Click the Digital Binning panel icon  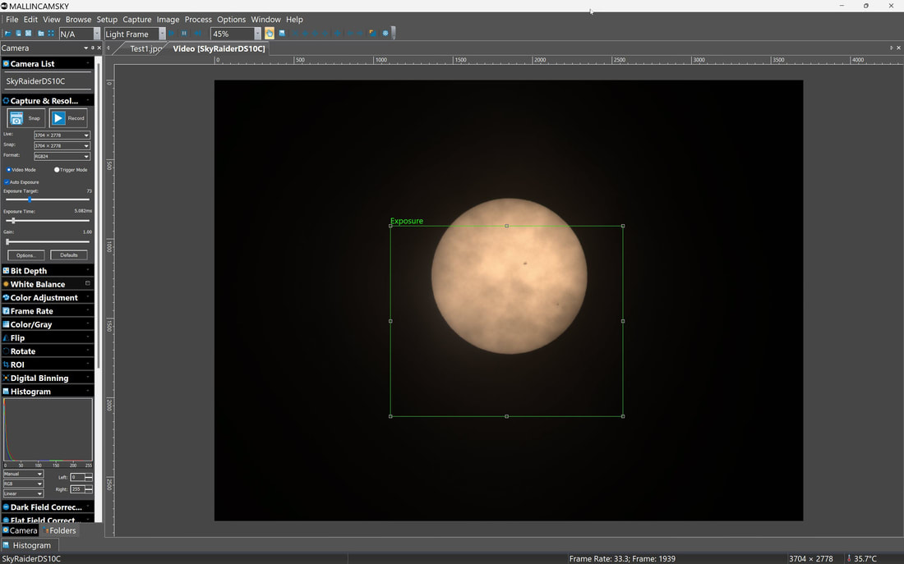[6, 378]
